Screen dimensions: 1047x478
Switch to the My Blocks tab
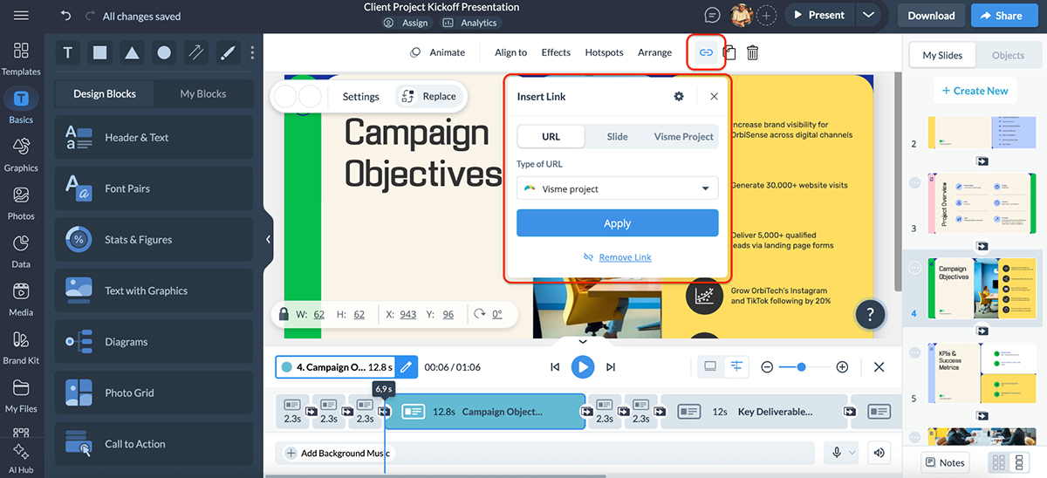tap(202, 94)
